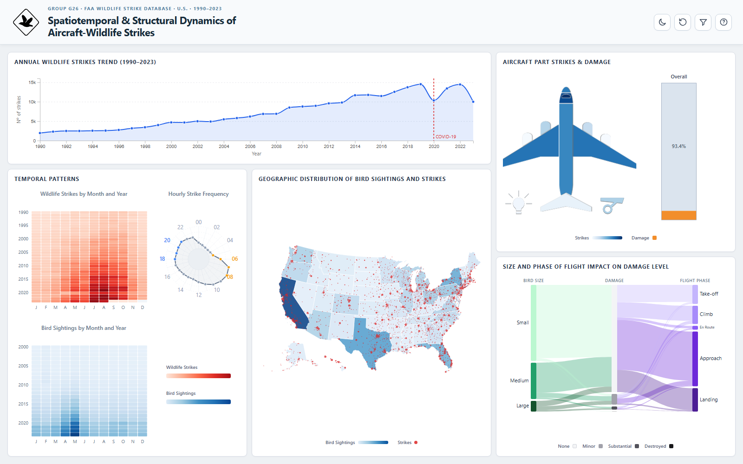Select the aircraft fuselage body

pyautogui.click(x=566, y=148)
